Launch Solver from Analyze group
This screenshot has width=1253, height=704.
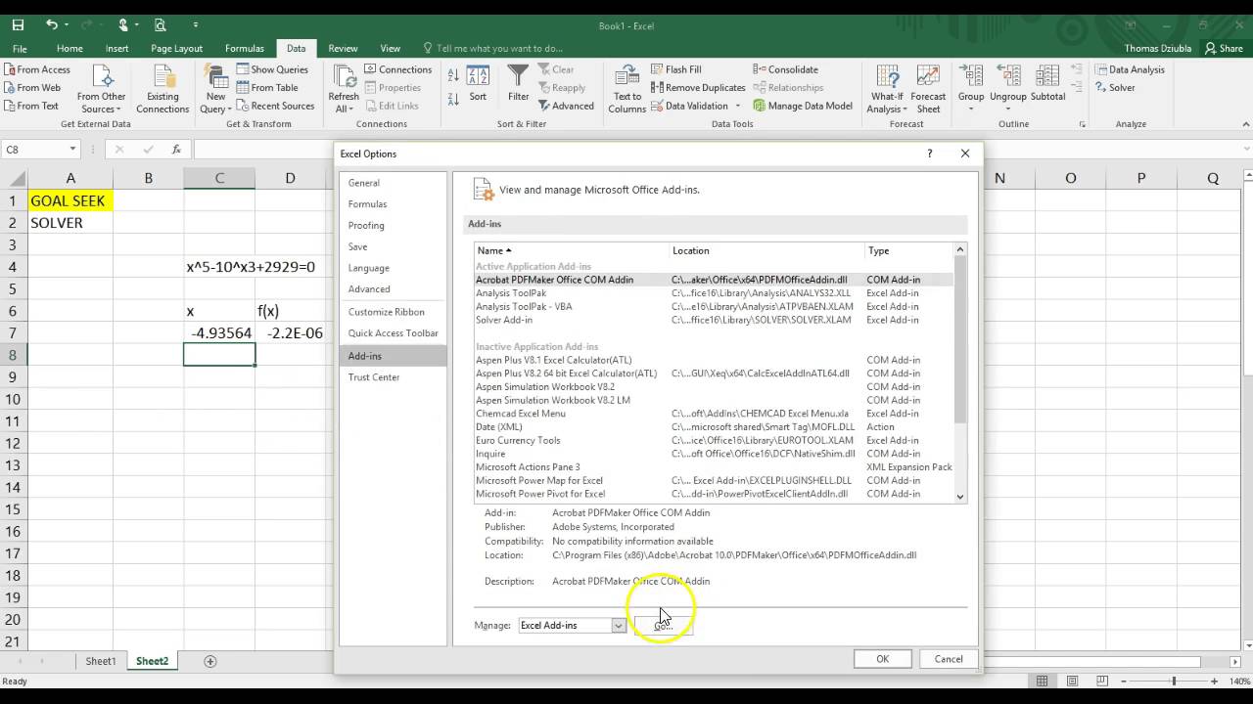pos(1114,88)
